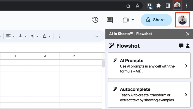Open the AI Prompts card

pos(149,65)
